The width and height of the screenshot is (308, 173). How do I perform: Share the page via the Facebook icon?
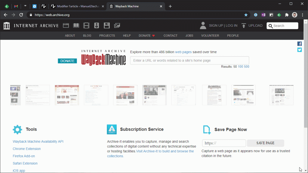(299, 44)
